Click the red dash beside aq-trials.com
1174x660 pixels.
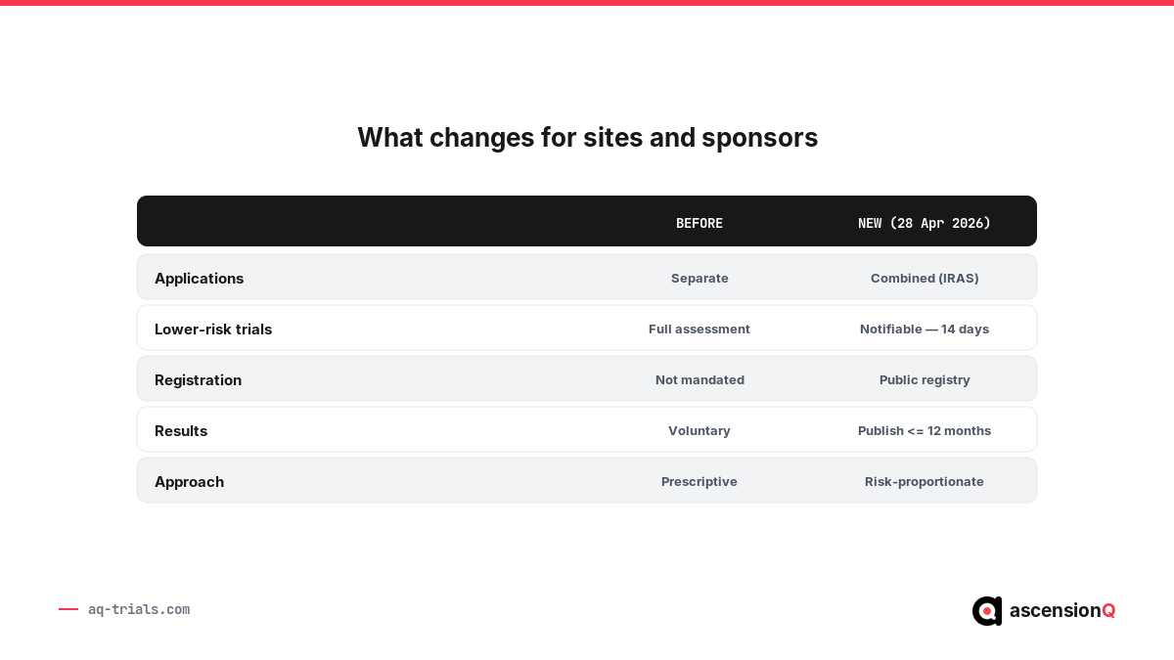pos(68,609)
